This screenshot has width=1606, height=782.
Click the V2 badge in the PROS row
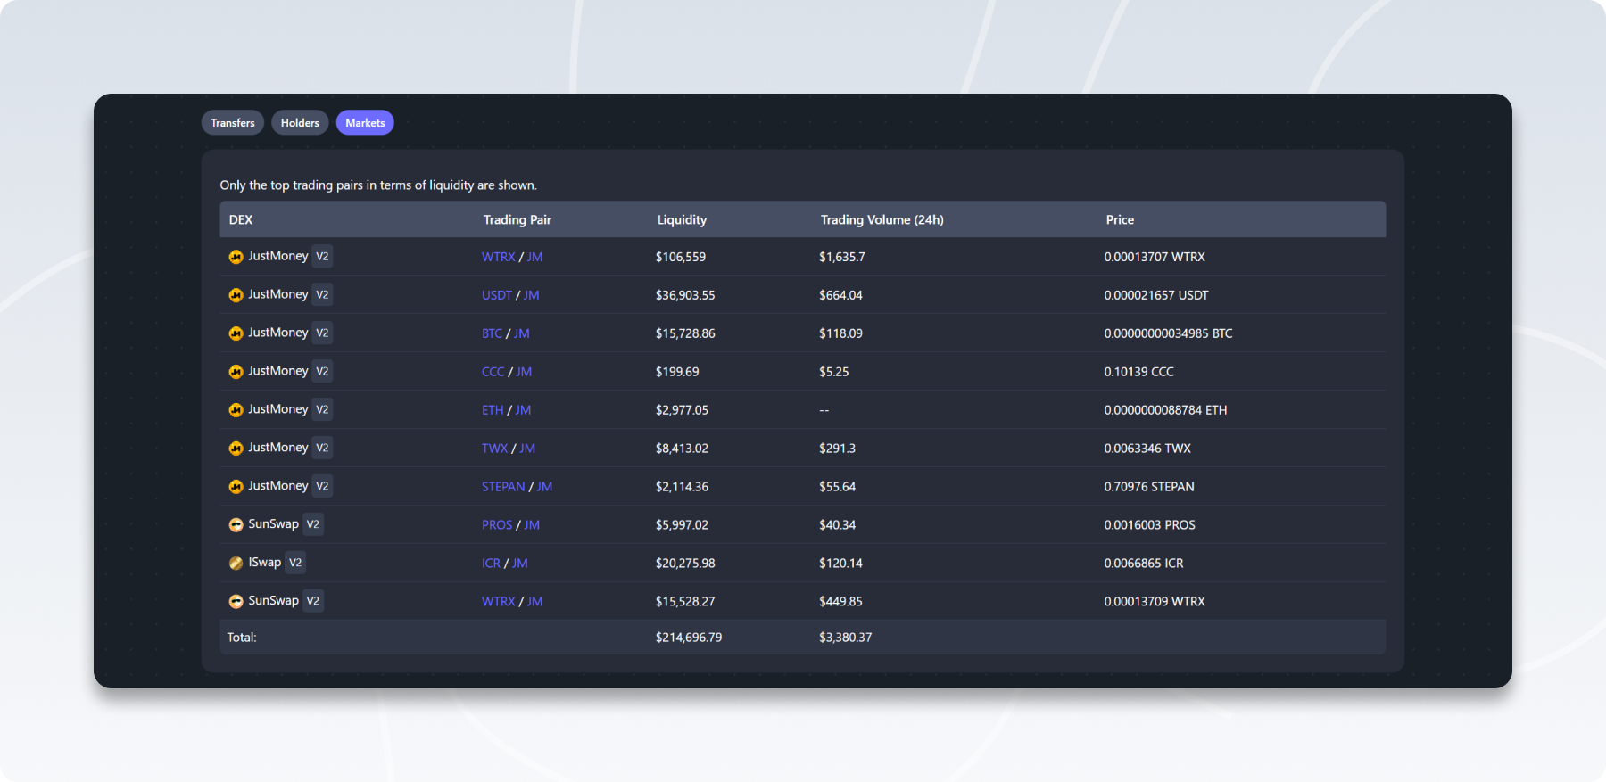click(312, 524)
